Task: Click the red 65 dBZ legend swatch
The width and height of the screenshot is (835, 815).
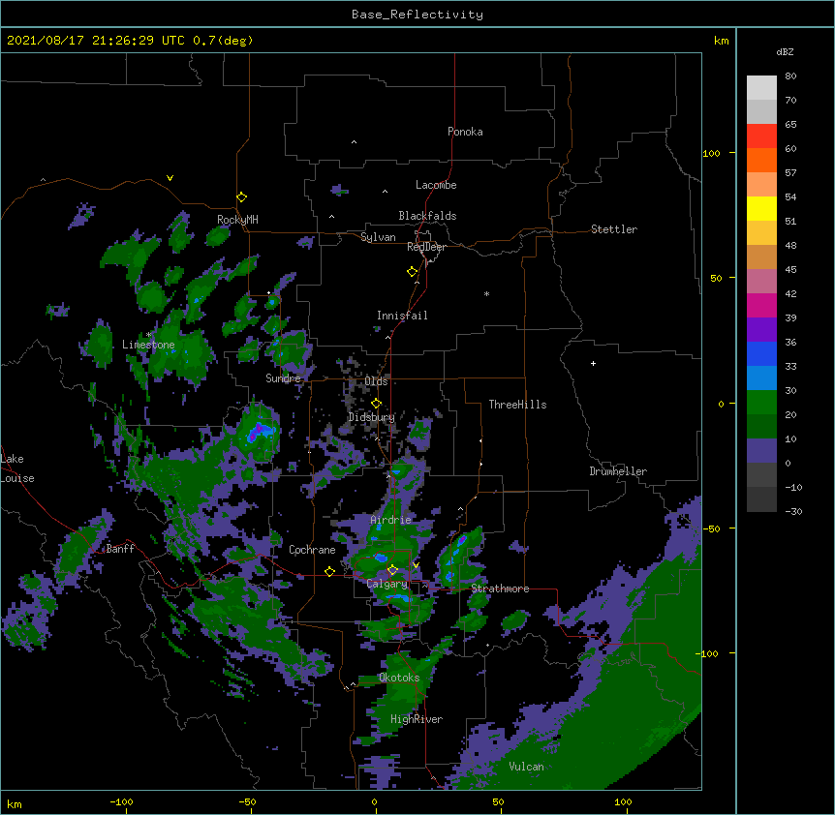Action: point(761,136)
